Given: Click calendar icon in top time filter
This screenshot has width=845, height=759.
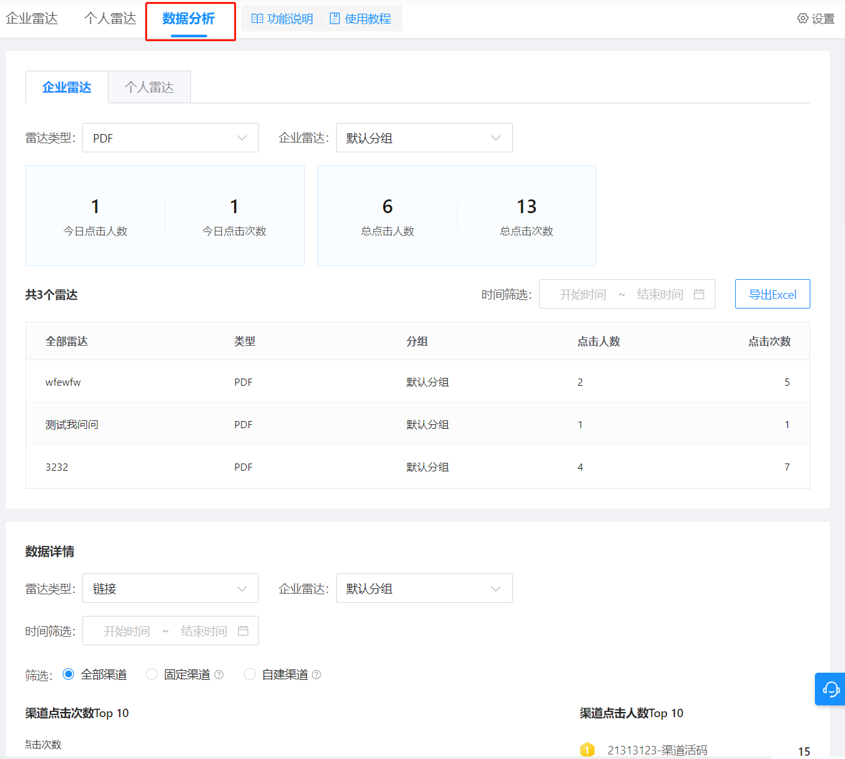Looking at the screenshot, I should (699, 294).
